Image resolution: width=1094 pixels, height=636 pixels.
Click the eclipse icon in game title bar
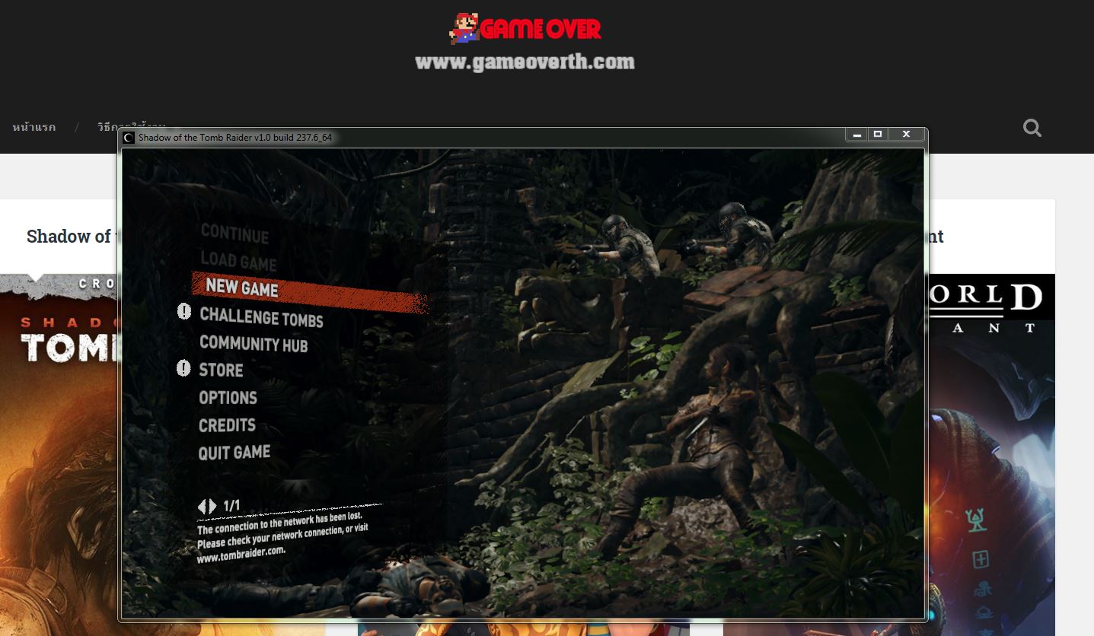point(129,138)
